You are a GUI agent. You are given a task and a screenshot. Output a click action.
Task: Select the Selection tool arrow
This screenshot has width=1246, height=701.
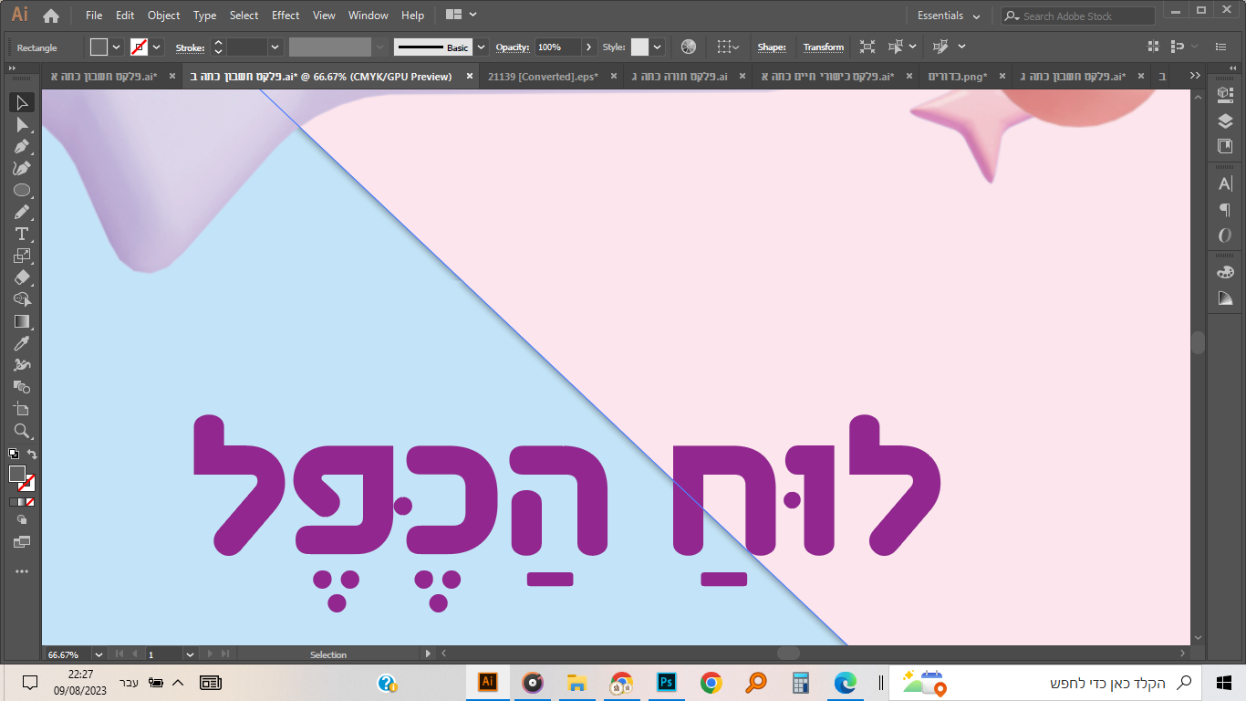[22, 102]
